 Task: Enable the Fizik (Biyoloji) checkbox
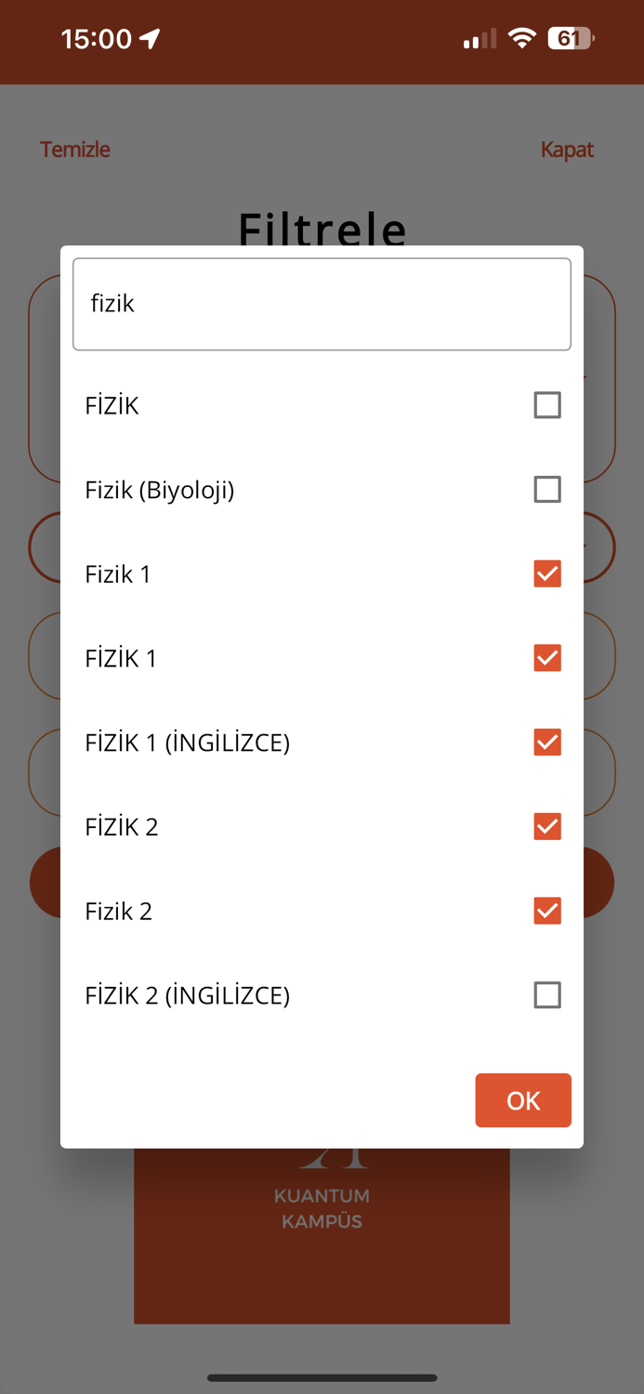point(547,490)
